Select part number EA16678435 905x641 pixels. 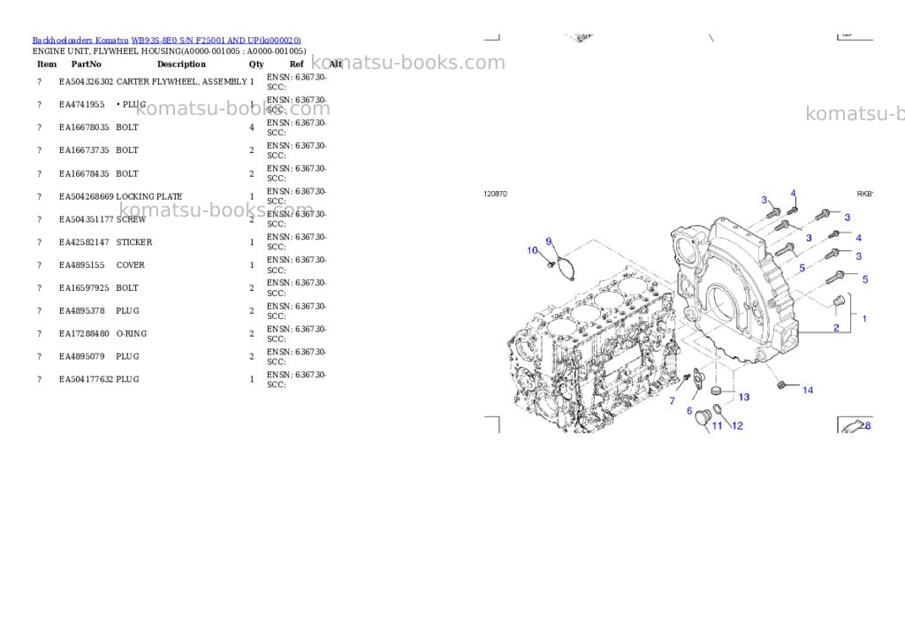click(84, 174)
